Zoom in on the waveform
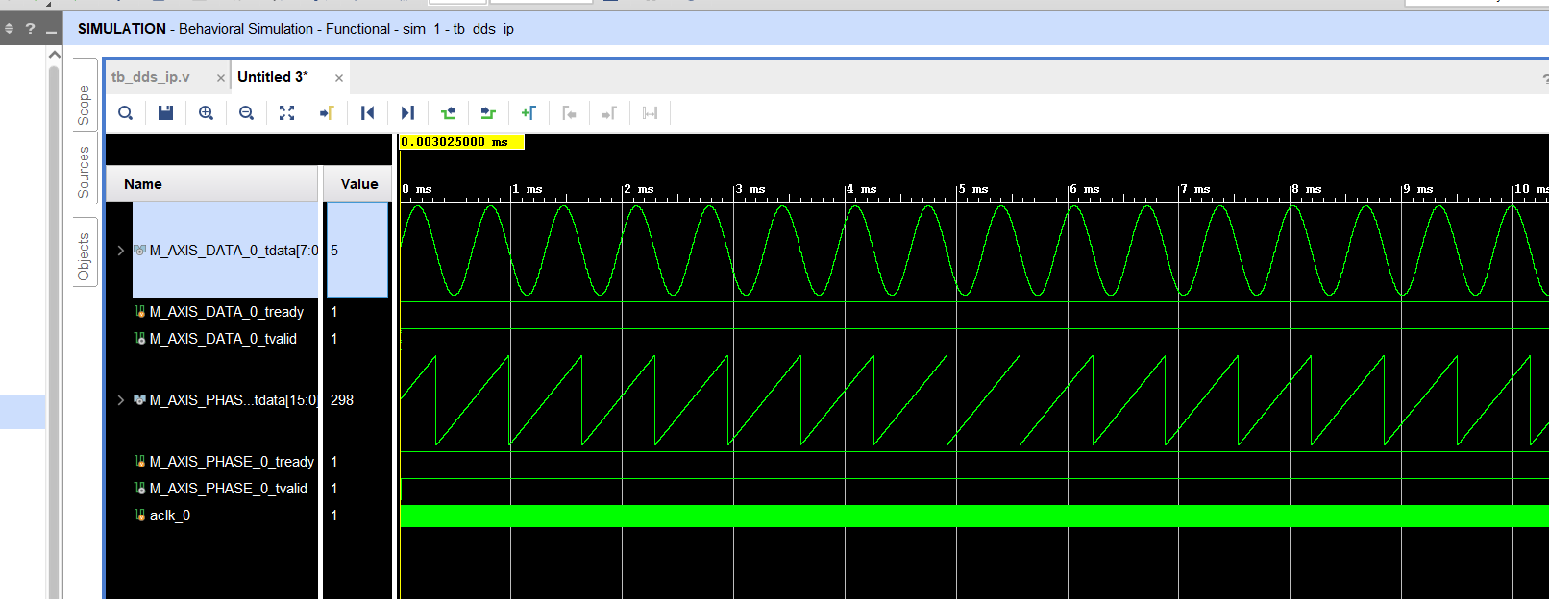Image resolution: width=1549 pixels, height=599 pixels. point(206,113)
